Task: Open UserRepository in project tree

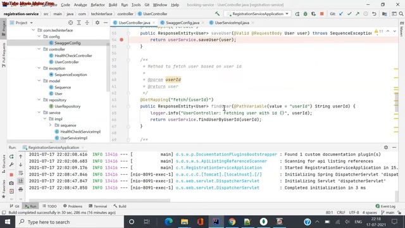Action: coord(67,106)
